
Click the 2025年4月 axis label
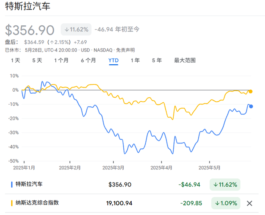161,168
